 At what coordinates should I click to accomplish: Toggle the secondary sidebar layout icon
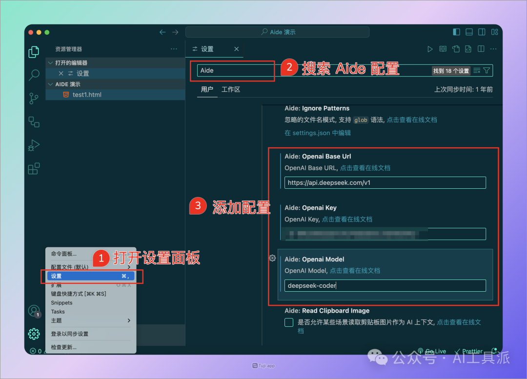click(x=482, y=32)
